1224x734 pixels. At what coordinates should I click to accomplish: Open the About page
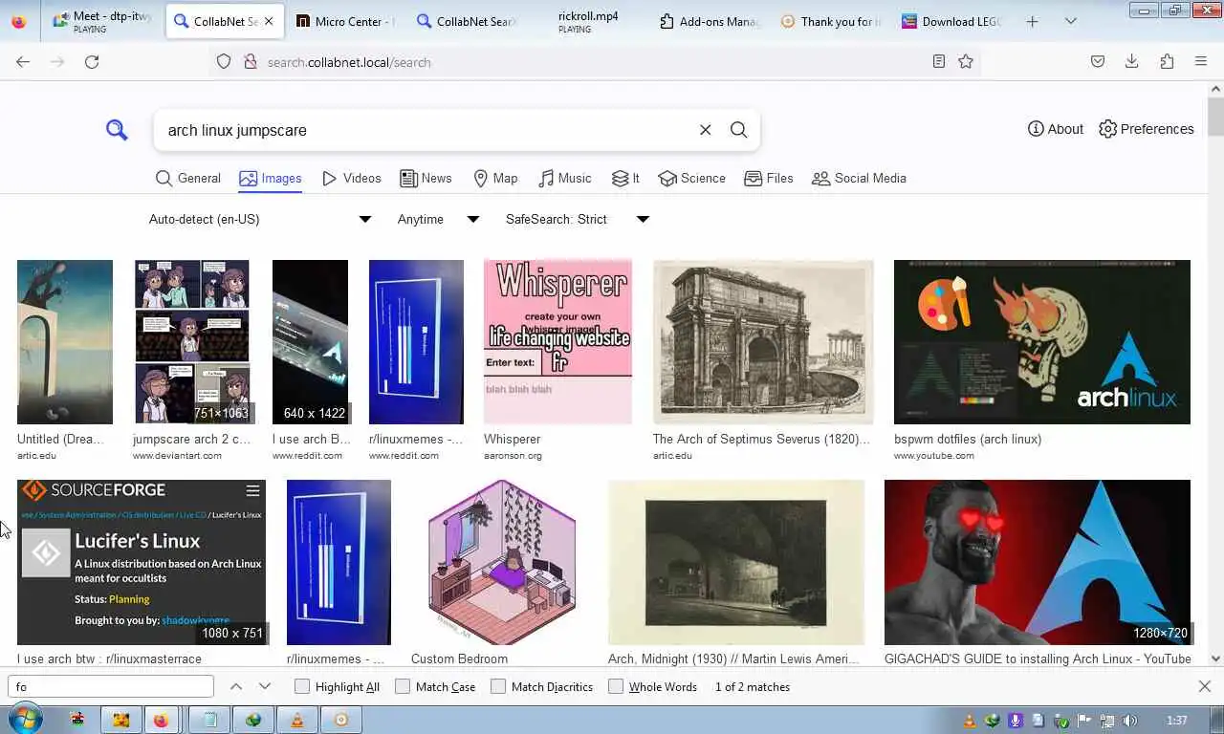(x=1055, y=129)
